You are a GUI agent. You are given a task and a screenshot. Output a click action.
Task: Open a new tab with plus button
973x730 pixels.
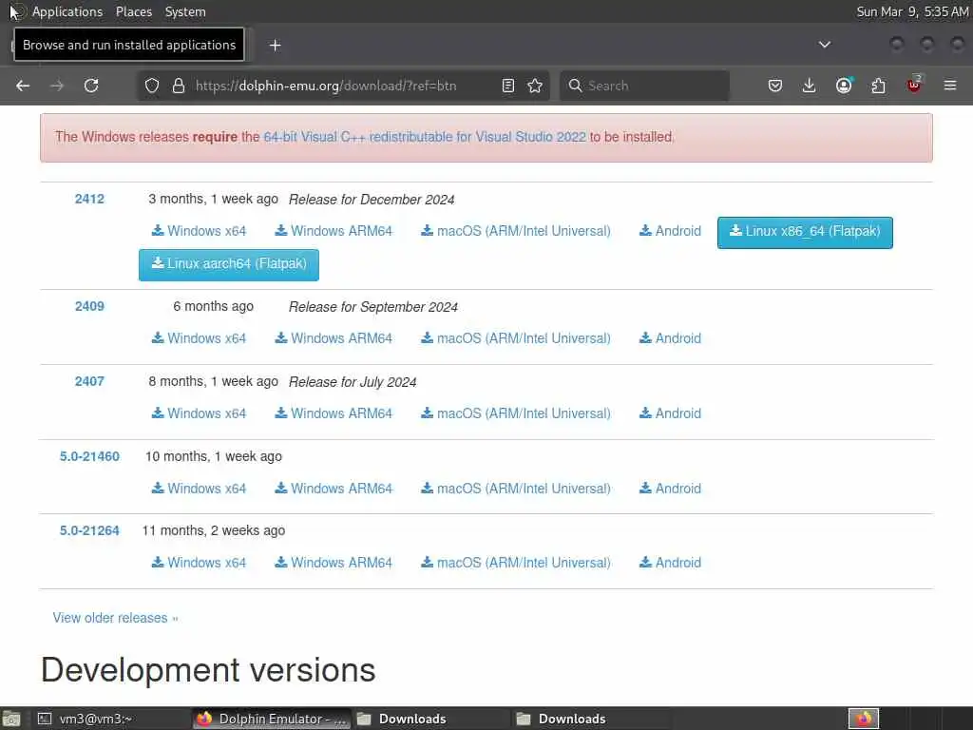coord(276,46)
